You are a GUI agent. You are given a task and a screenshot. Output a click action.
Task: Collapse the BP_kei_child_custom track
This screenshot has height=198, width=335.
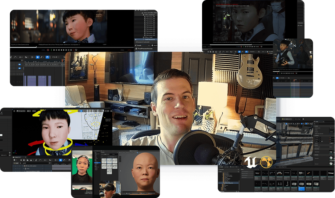click(23, 166)
